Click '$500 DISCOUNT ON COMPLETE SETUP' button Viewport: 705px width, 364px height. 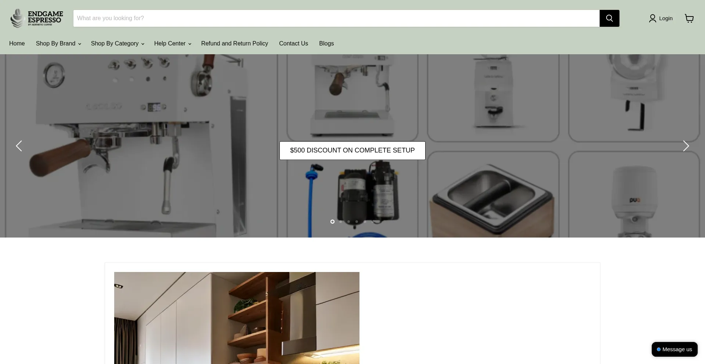tap(352, 150)
